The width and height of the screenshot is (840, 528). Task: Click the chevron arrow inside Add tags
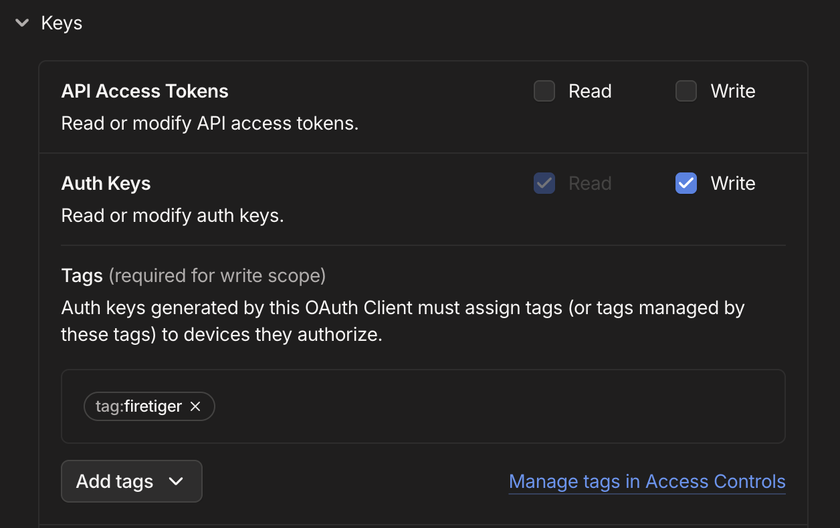(176, 481)
